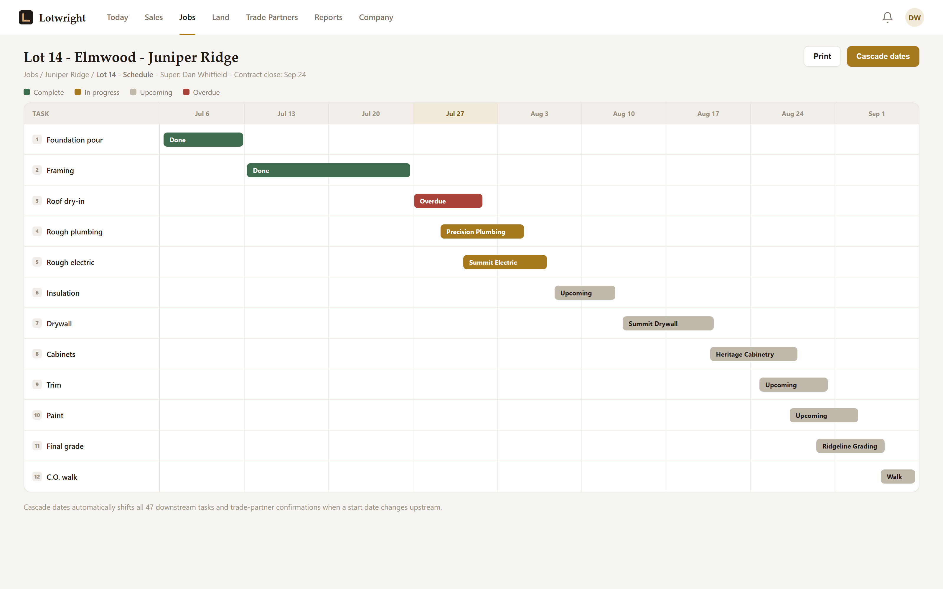The image size is (943, 589).
Task: Click the Lotwright logo icon
Action: click(x=26, y=18)
